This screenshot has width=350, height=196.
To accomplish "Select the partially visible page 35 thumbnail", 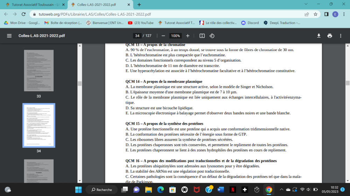I will pos(38,171).
